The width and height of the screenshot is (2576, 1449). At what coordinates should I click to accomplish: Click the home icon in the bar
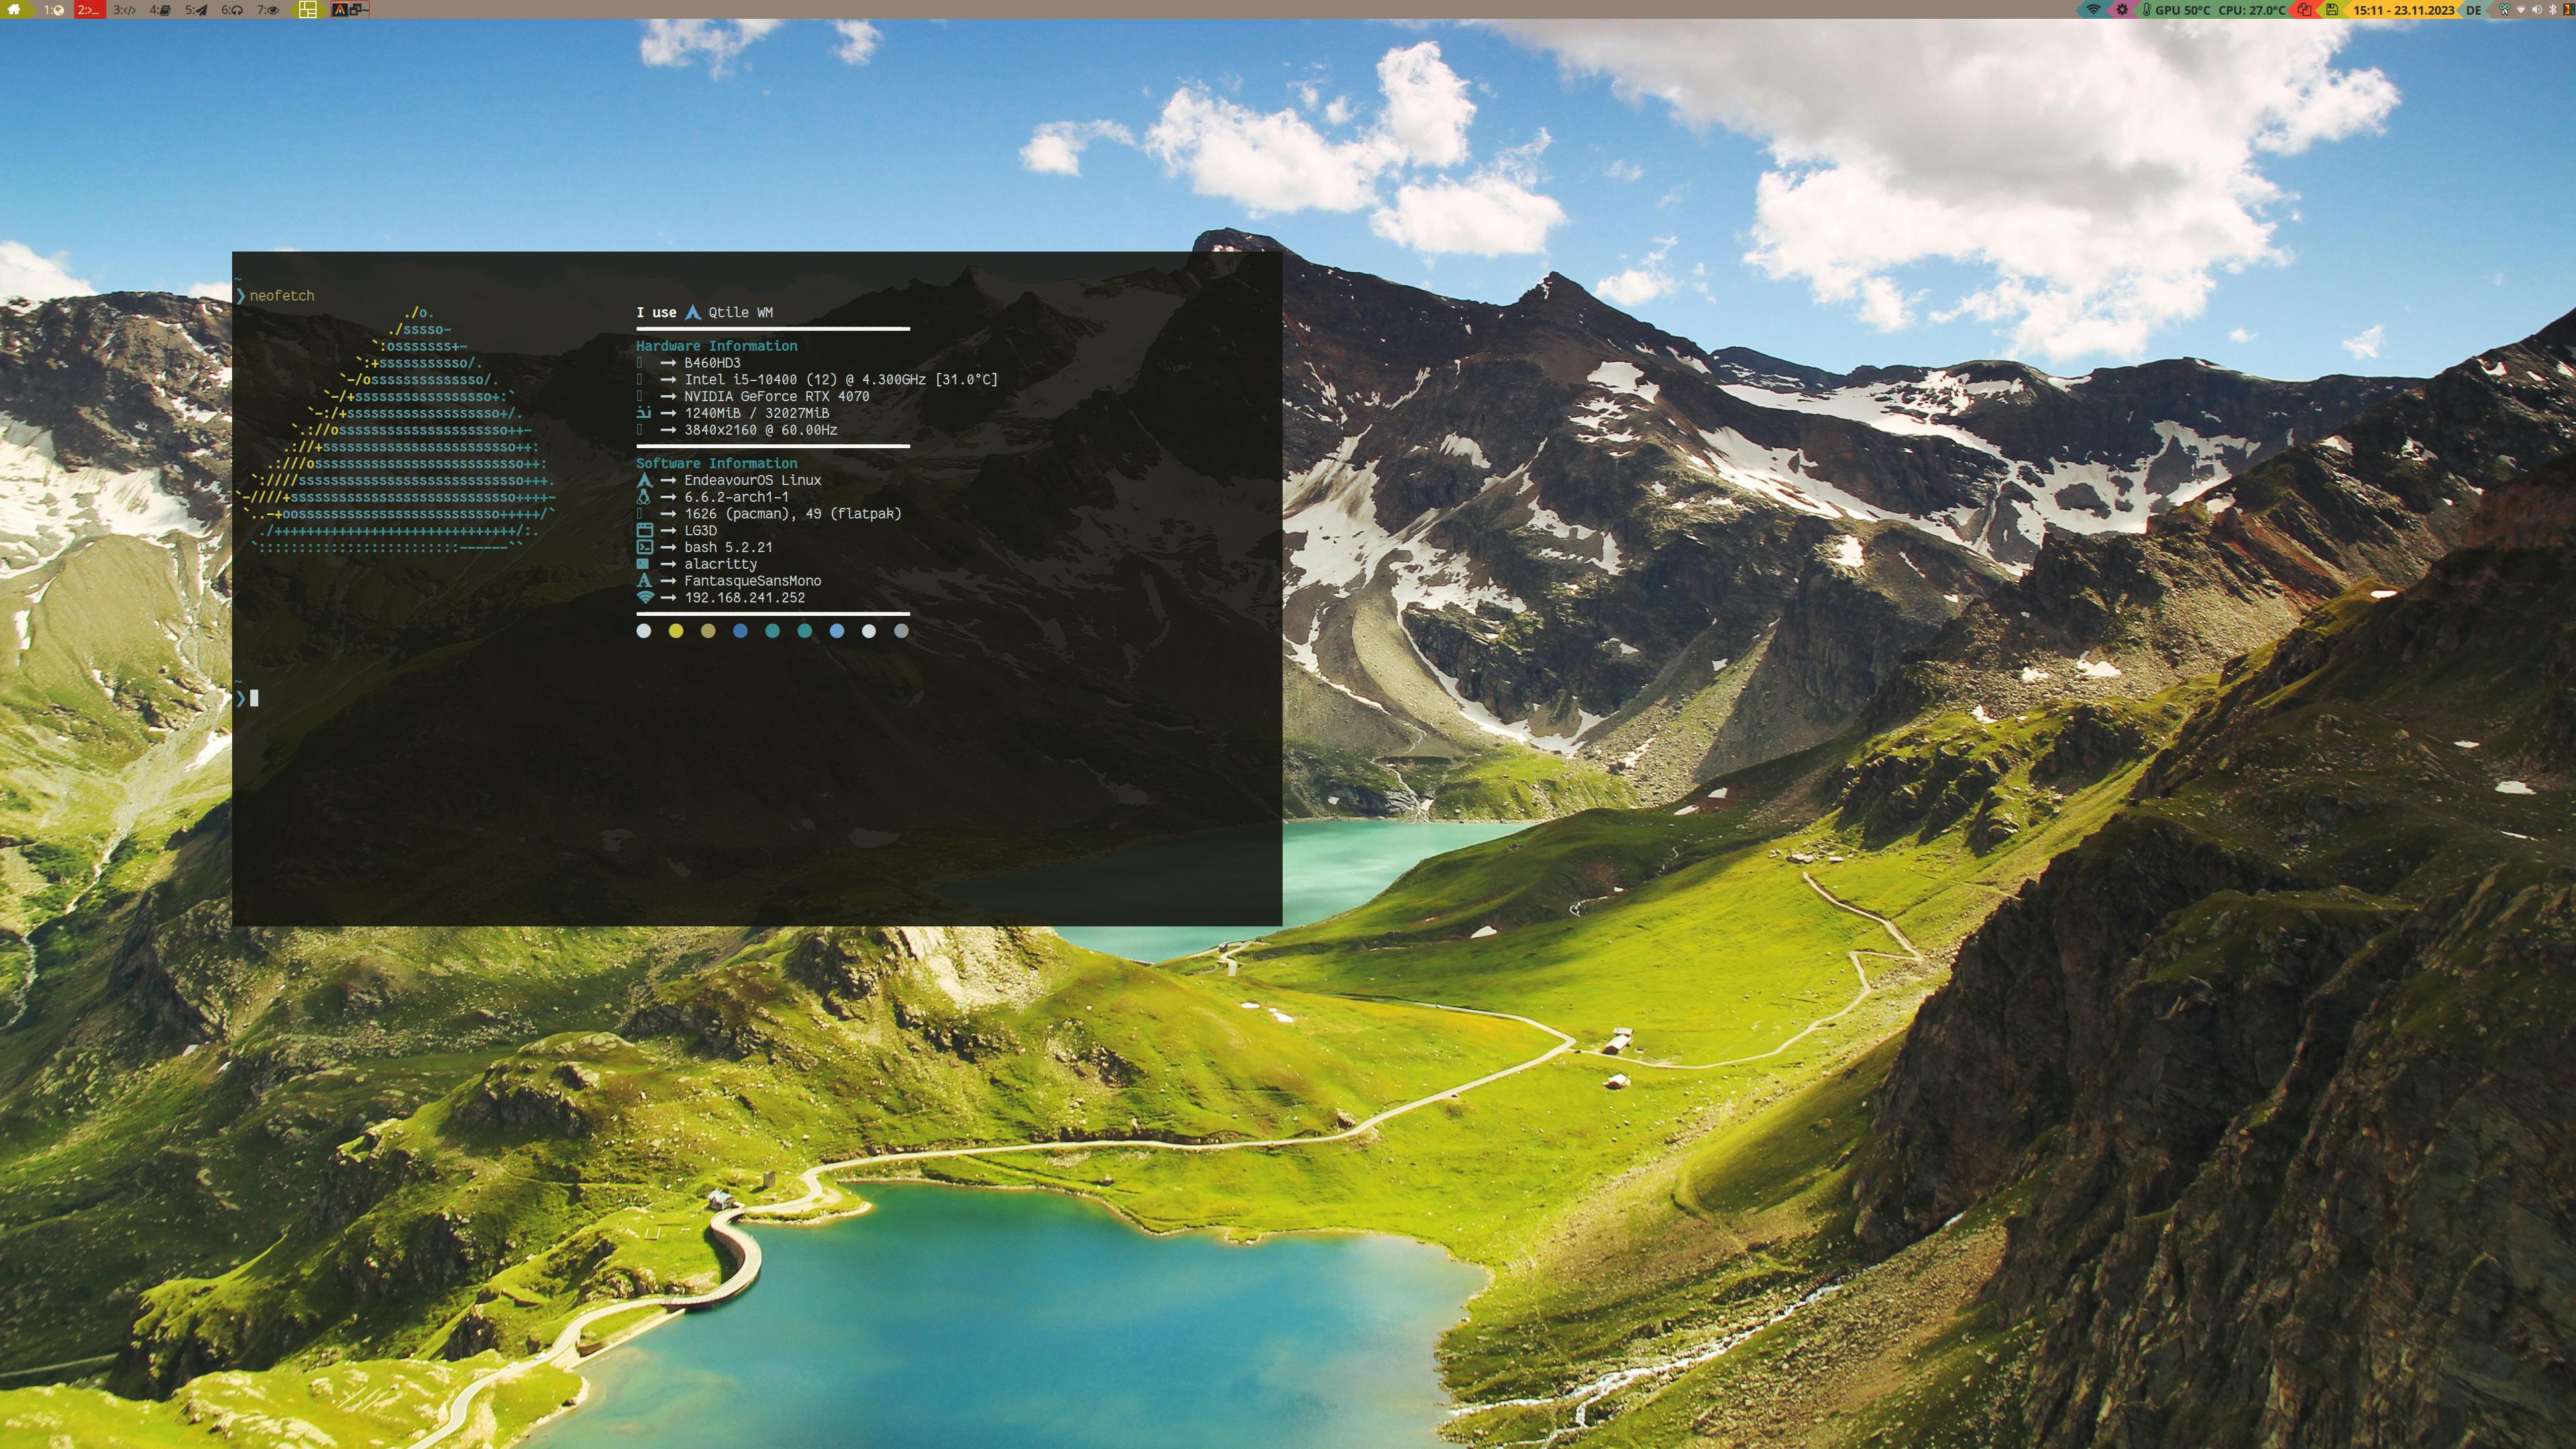[14, 9]
